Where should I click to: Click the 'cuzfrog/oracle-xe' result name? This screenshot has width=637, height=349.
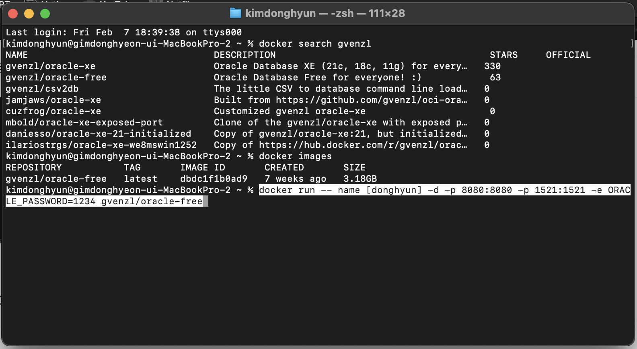(53, 111)
